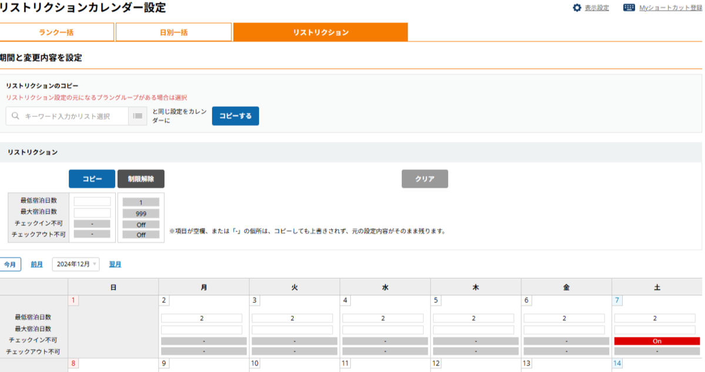
Task: Click the 土 column header
Action: coord(657,287)
